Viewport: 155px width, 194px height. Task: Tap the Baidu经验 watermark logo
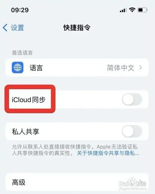coord(132,184)
